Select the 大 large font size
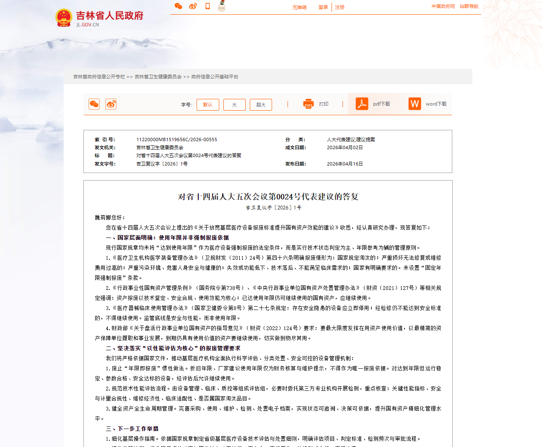 pyautogui.click(x=234, y=105)
